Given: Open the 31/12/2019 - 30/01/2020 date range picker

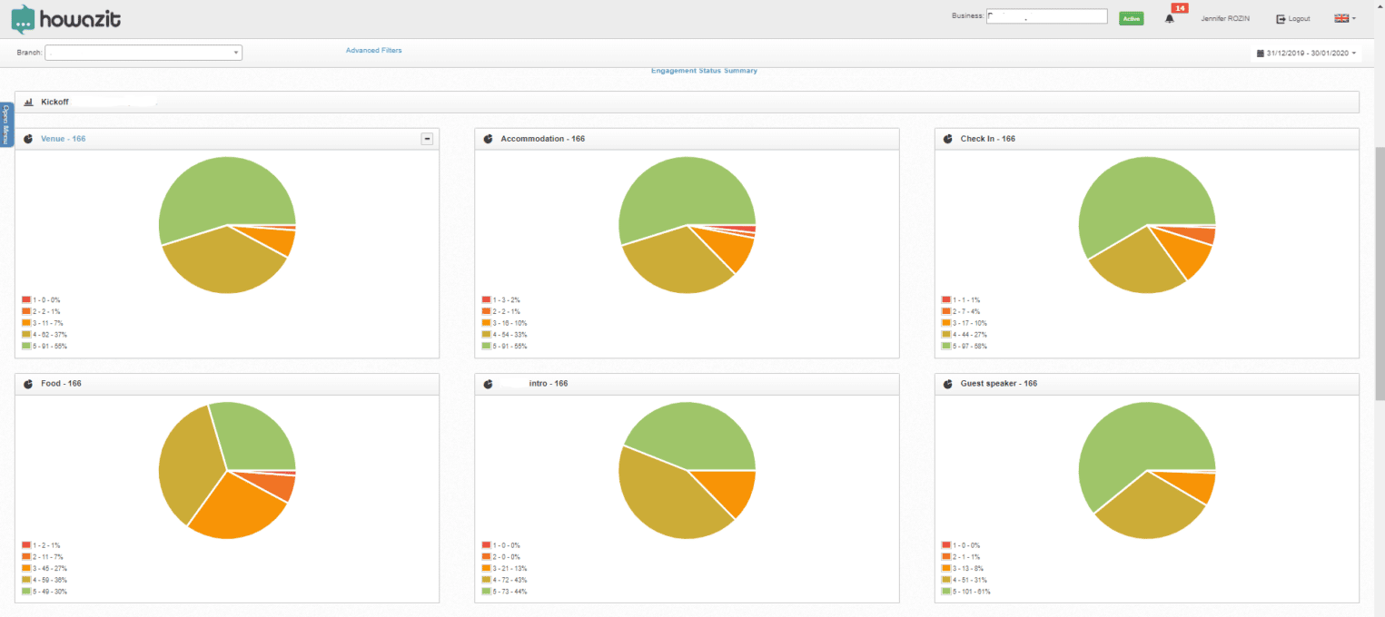Looking at the screenshot, I should point(1307,54).
